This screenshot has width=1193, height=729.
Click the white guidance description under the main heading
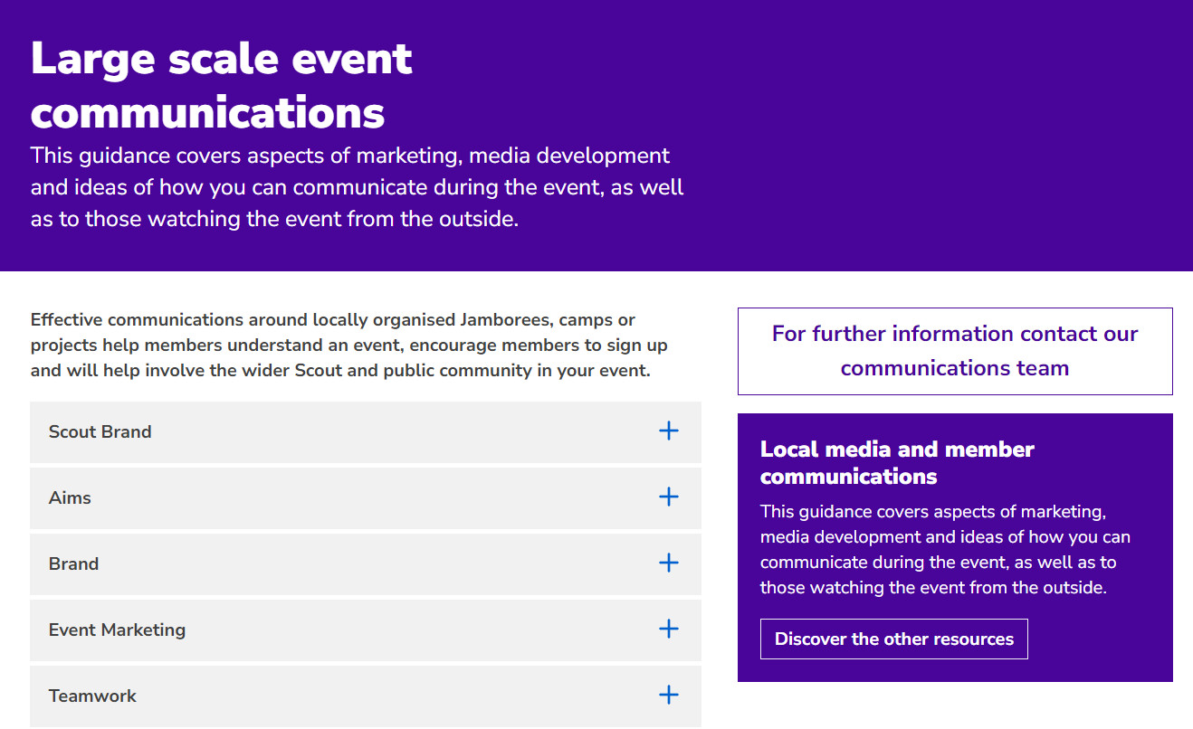tap(357, 187)
